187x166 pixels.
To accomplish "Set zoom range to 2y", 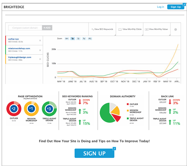I will (x=78, y=39).
